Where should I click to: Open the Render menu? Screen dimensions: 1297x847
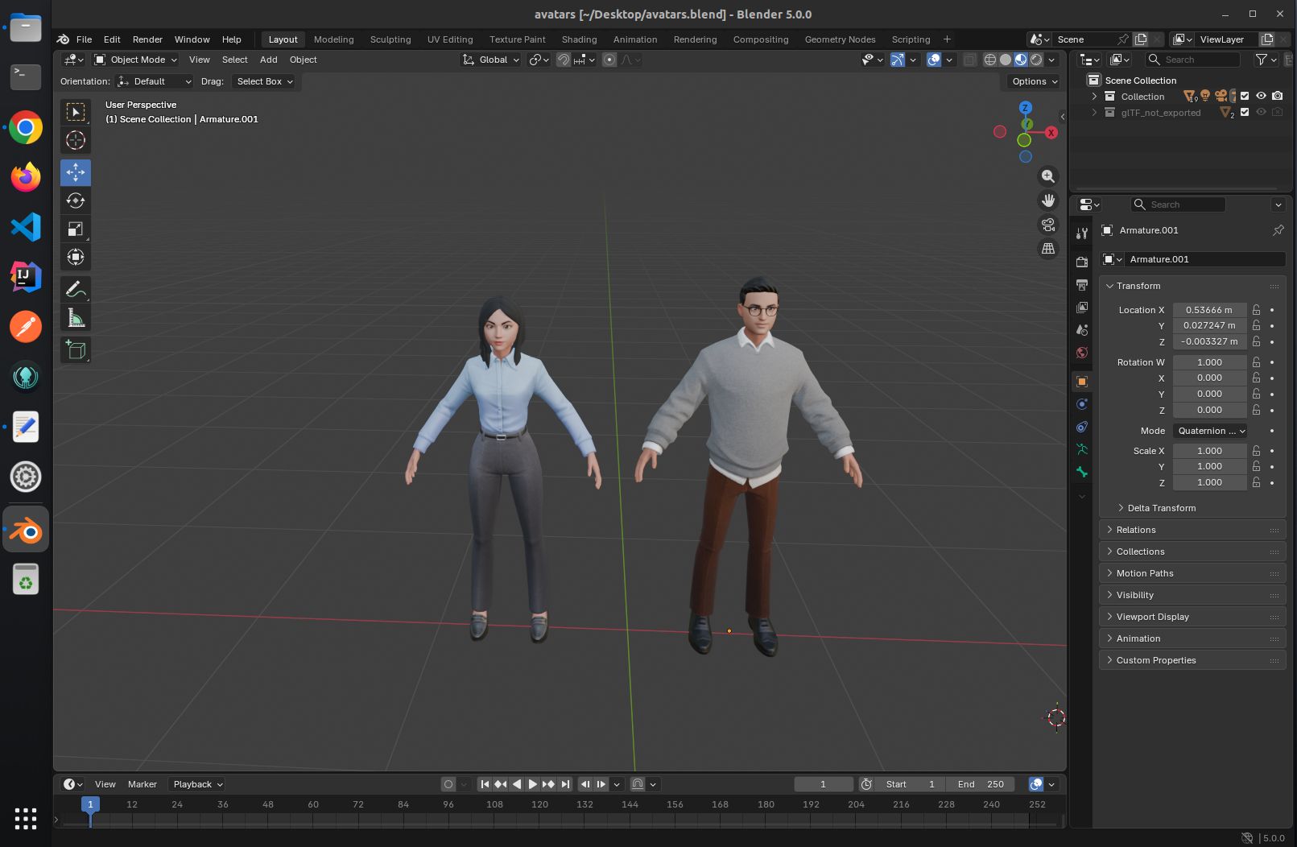tap(147, 39)
